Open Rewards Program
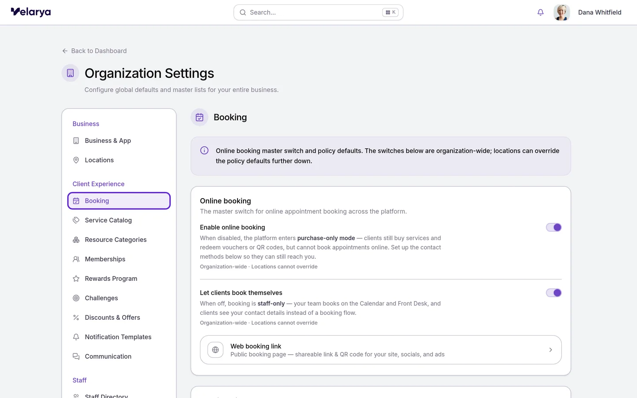Image resolution: width=637 pixels, height=398 pixels. (119, 279)
